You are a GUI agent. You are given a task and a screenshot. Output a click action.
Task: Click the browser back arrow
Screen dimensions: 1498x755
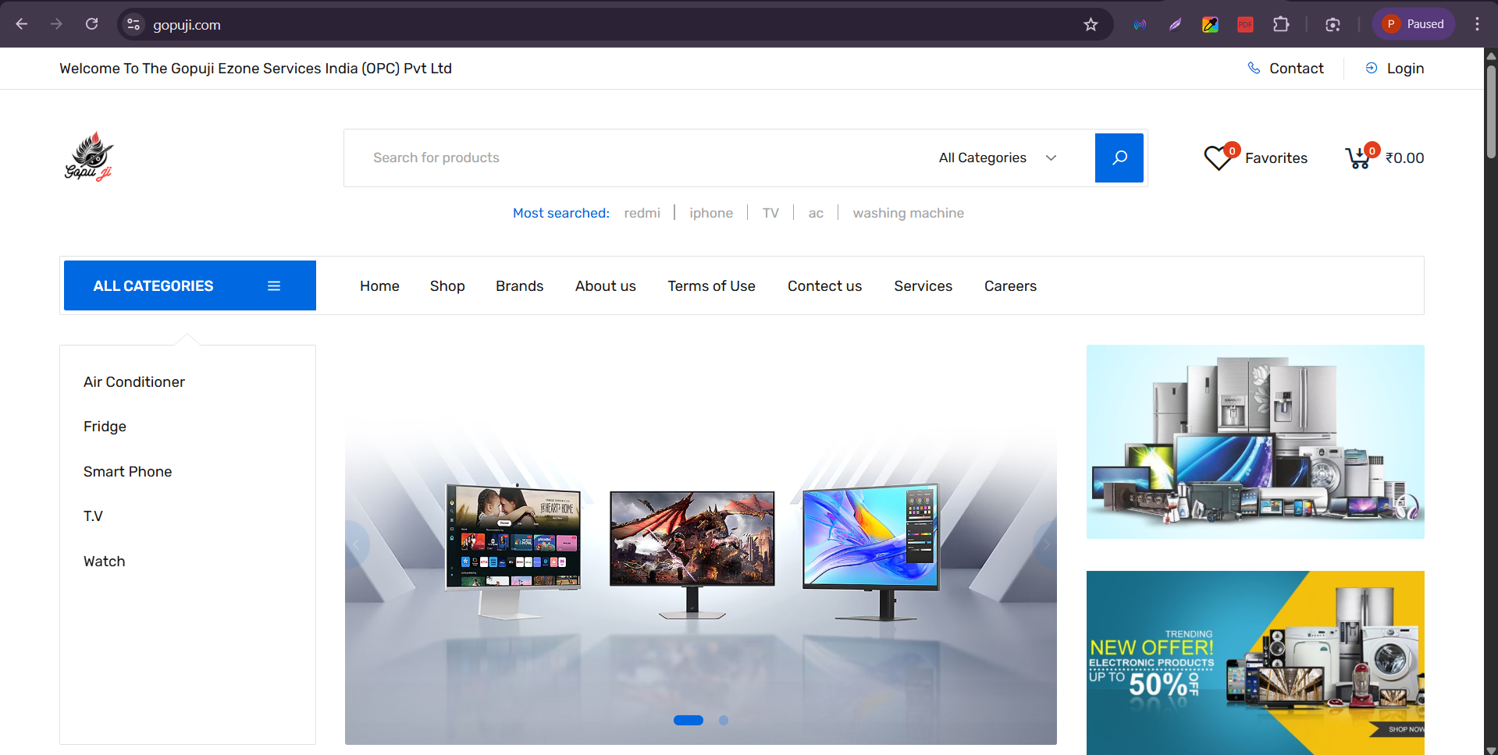pos(22,24)
